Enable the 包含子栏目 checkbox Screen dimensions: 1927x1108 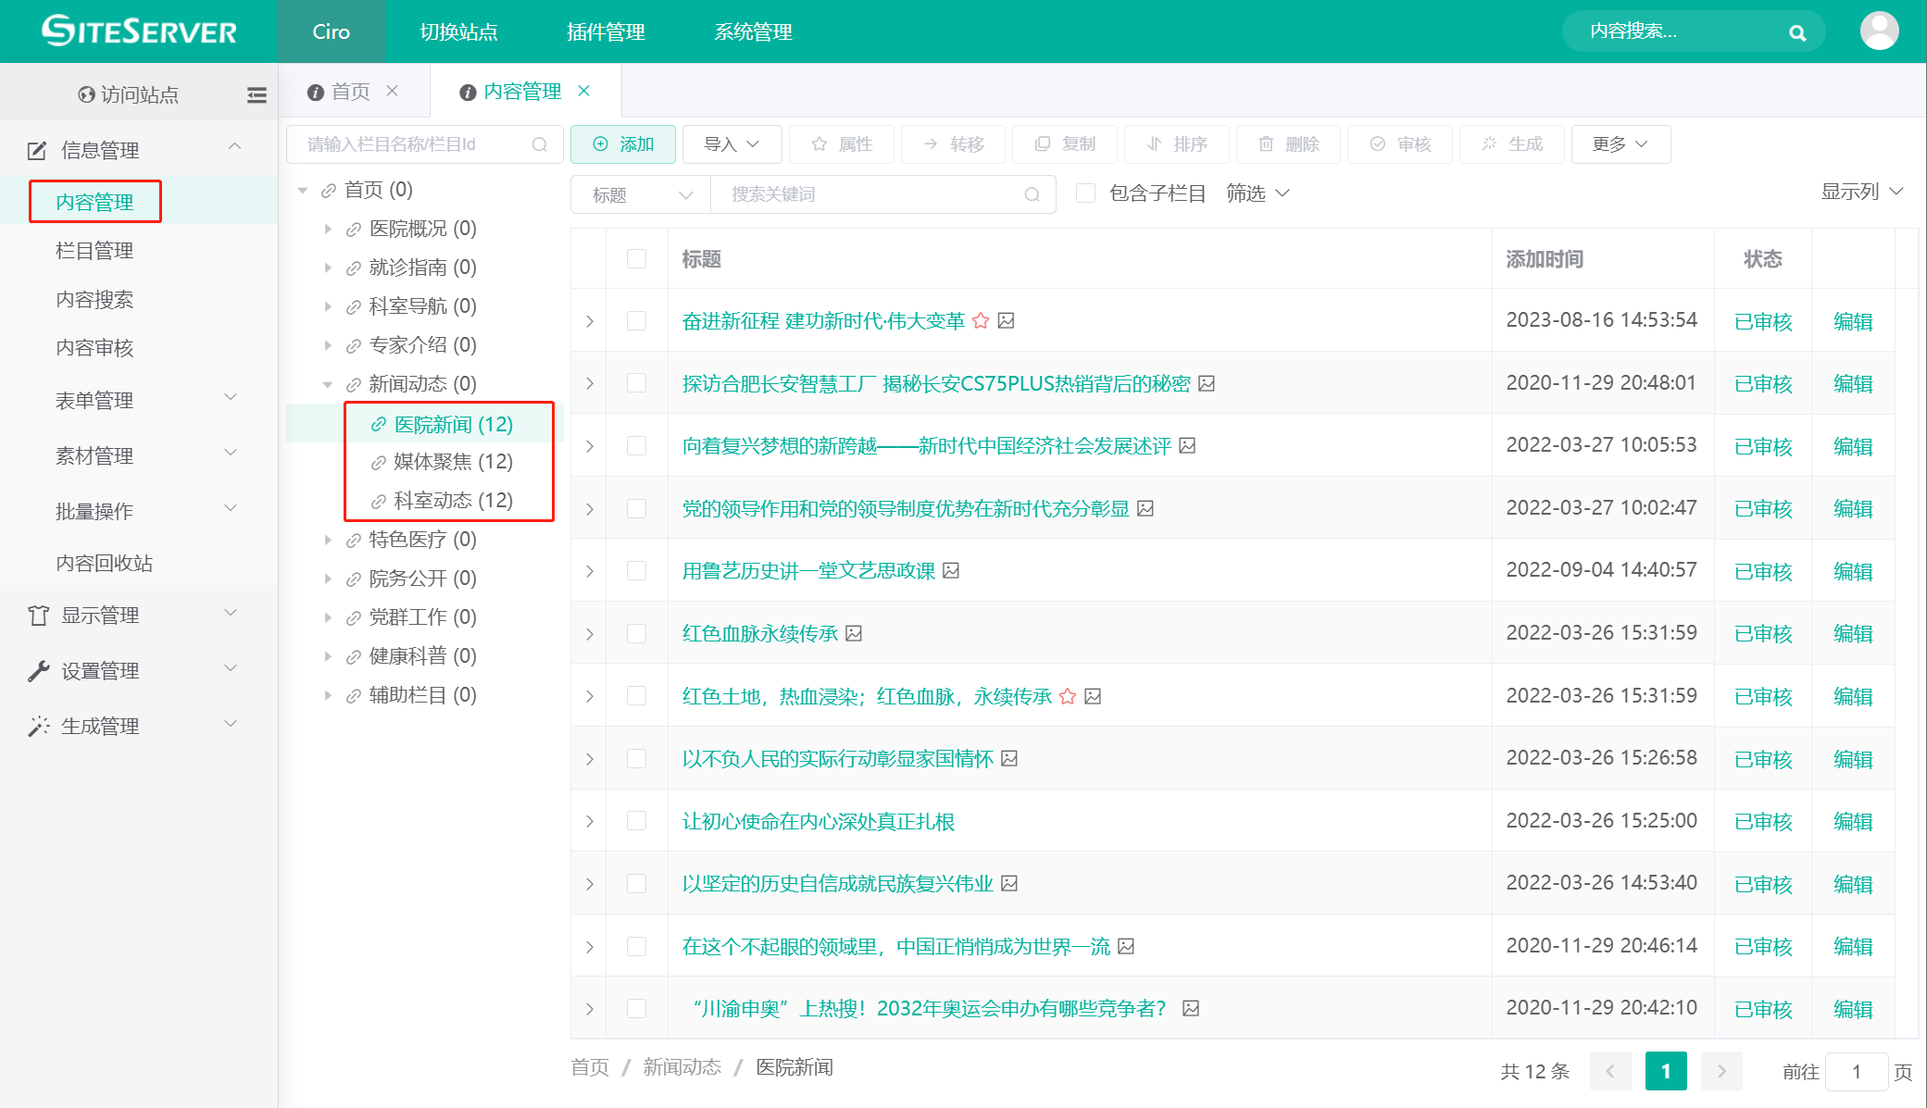pyautogui.click(x=1085, y=193)
